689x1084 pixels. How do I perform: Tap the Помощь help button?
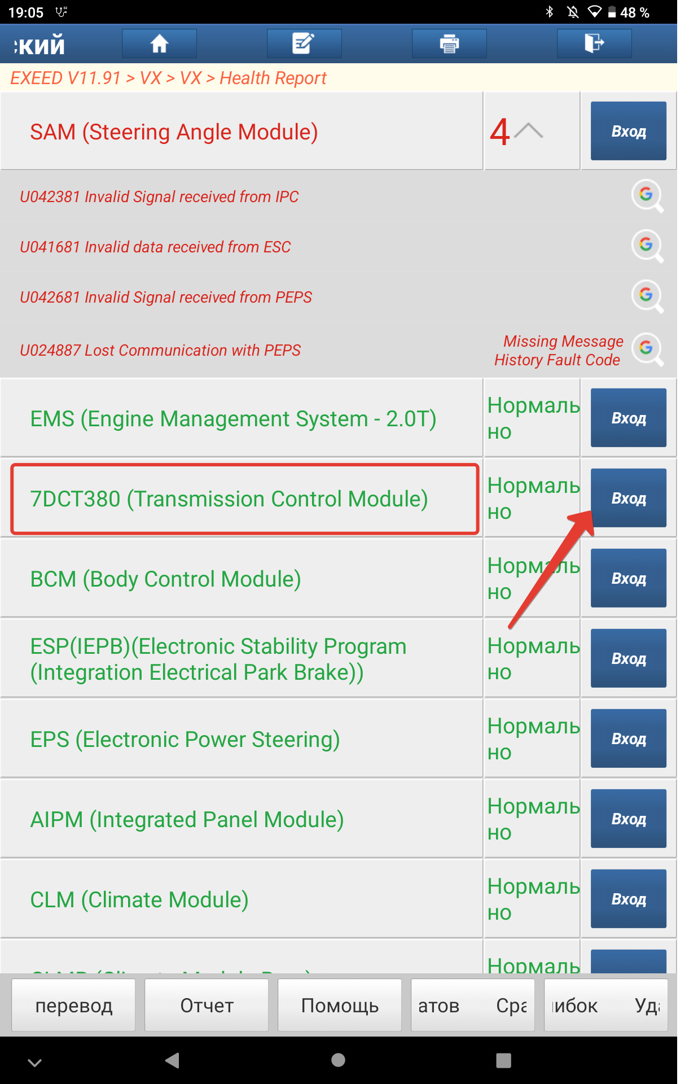[x=340, y=1006]
